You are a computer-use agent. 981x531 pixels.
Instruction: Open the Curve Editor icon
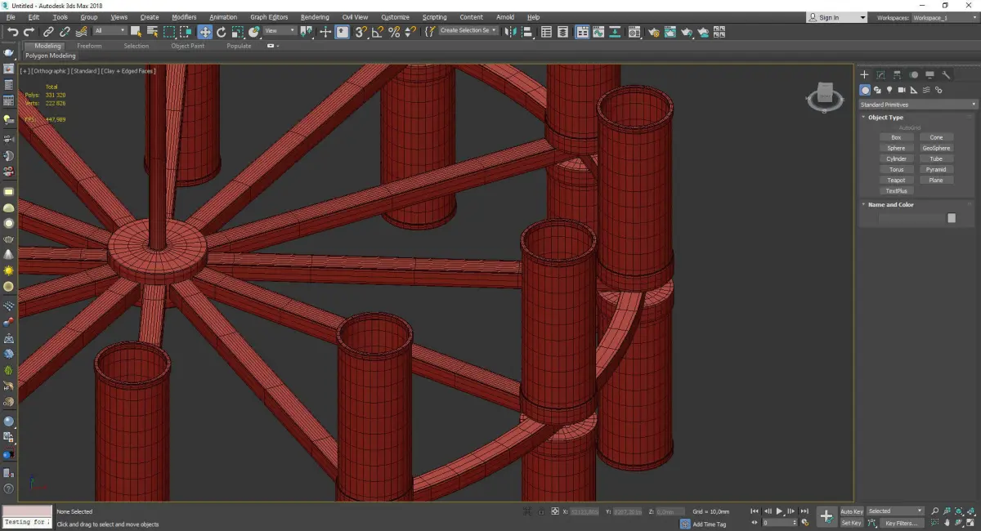pyautogui.click(x=598, y=32)
